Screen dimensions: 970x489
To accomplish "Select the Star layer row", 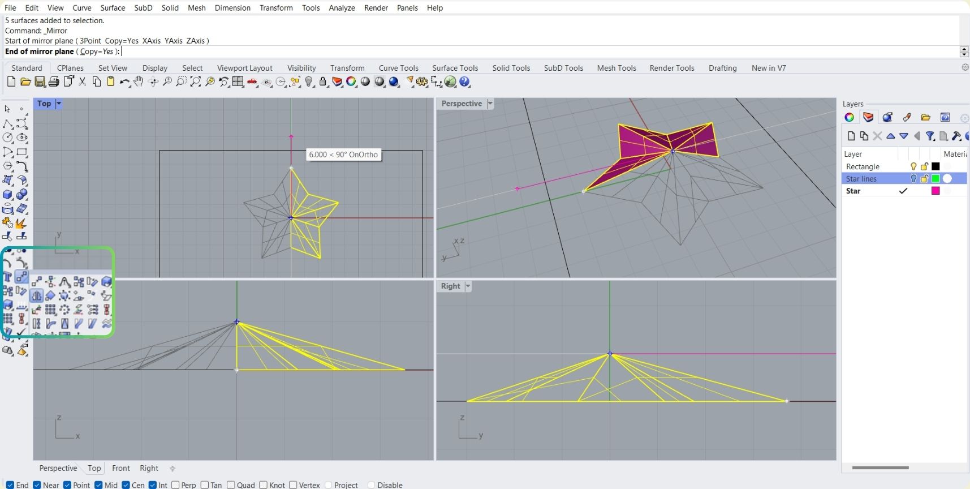I will pyautogui.click(x=904, y=191).
